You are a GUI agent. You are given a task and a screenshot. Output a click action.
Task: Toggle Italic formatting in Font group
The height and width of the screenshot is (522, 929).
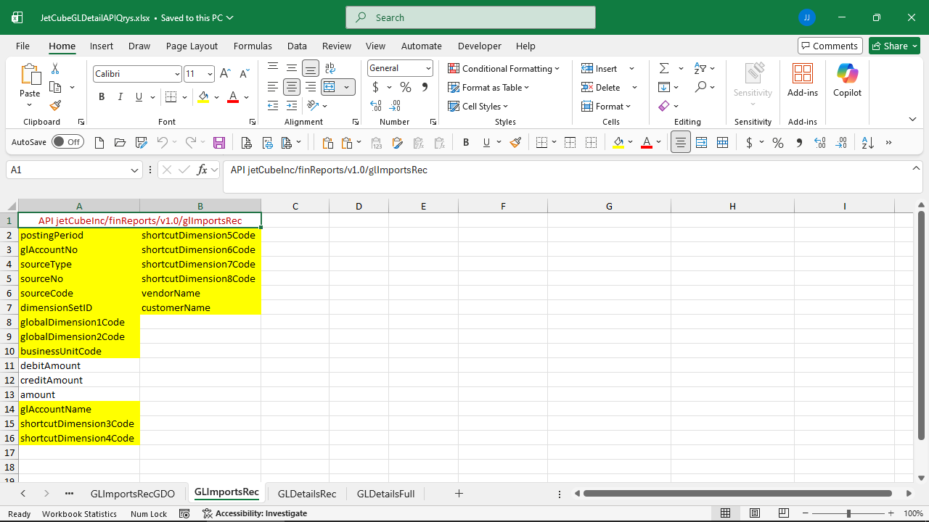pyautogui.click(x=120, y=97)
